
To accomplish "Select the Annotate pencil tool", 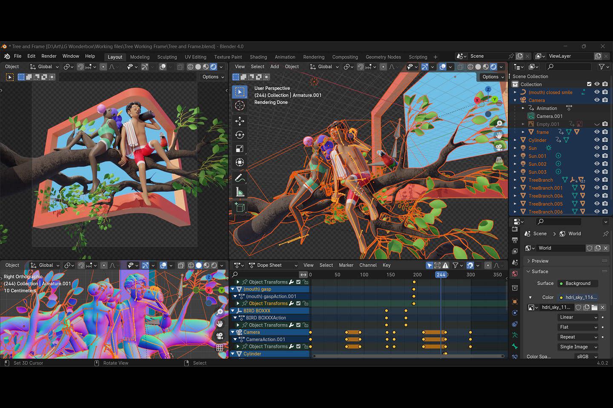I will point(240,178).
